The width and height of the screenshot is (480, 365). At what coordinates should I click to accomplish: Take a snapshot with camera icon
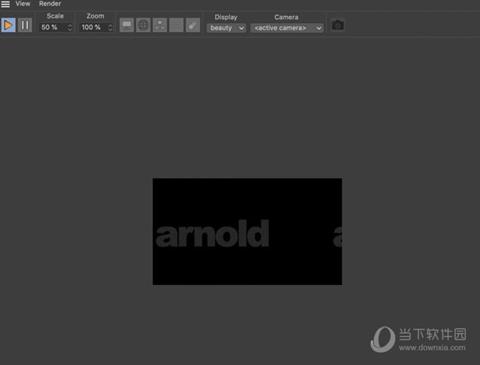tap(338, 25)
